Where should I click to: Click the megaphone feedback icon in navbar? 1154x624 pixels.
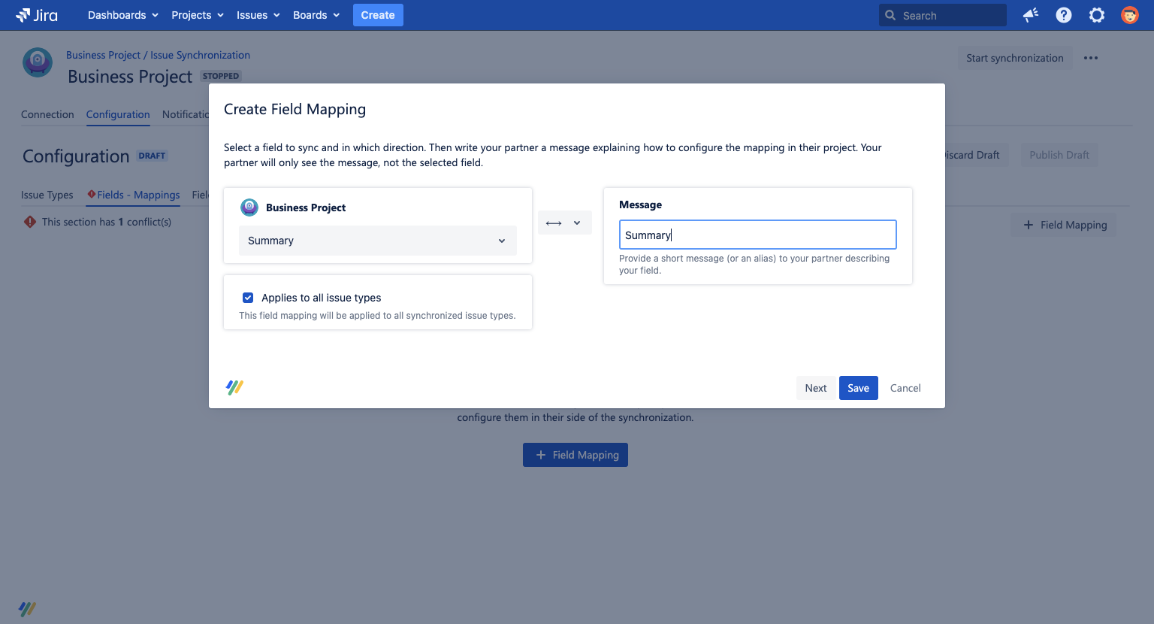click(x=1030, y=15)
